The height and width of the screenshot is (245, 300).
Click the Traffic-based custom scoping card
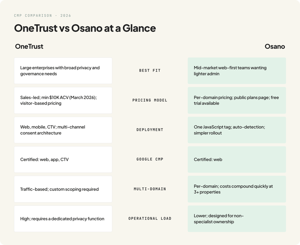63,189
